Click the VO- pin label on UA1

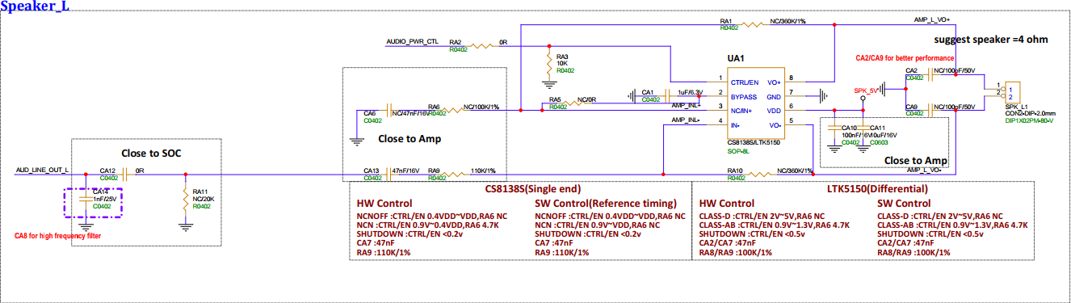pyautogui.click(x=774, y=125)
